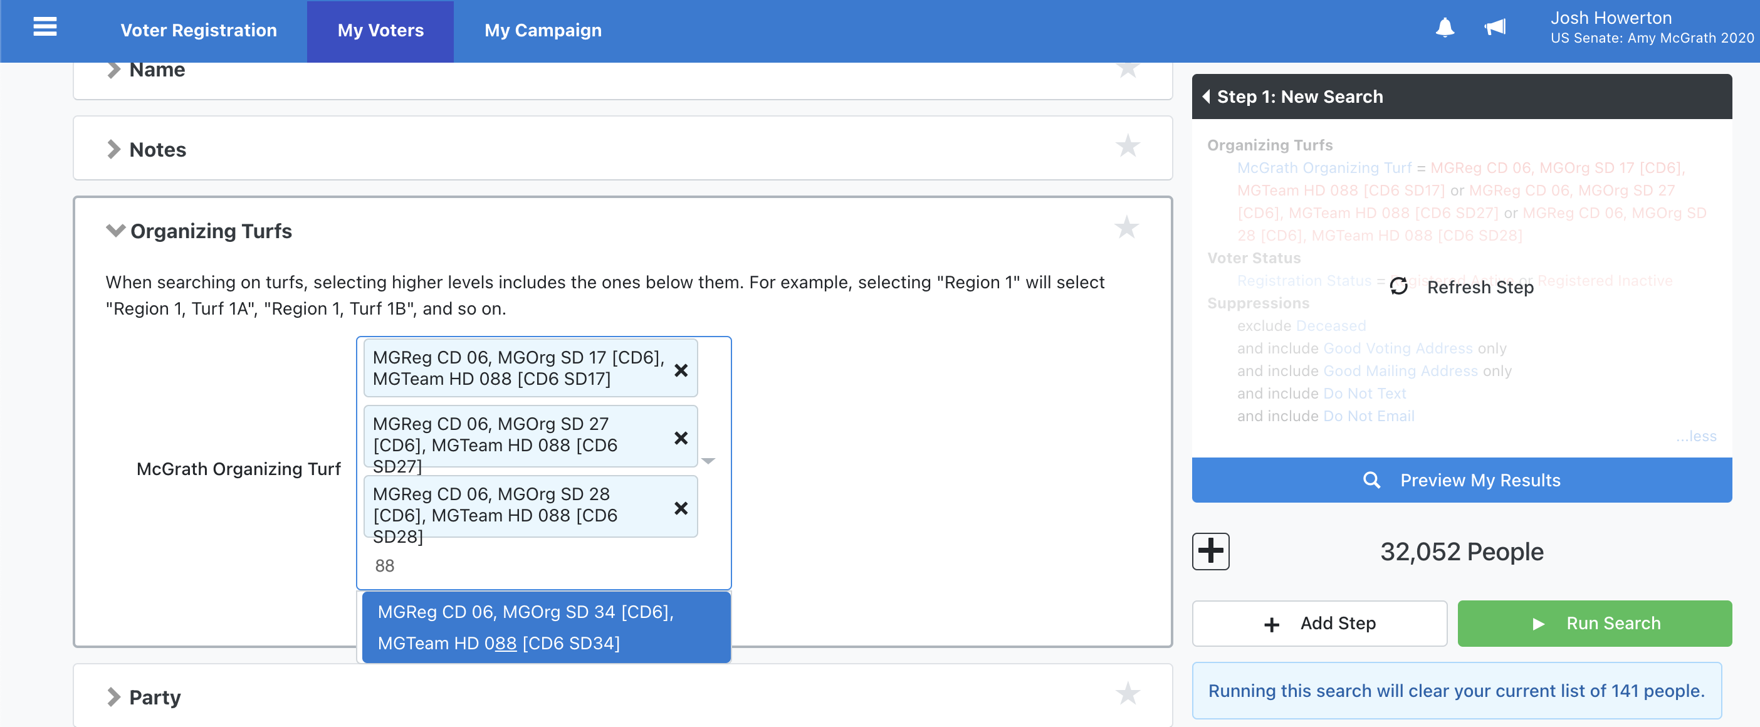This screenshot has width=1760, height=727.
Task: Toggle the Party section star
Action: click(1128, 694)
